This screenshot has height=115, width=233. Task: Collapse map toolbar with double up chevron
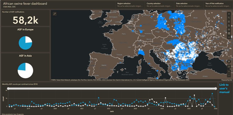tap(229, 14)
